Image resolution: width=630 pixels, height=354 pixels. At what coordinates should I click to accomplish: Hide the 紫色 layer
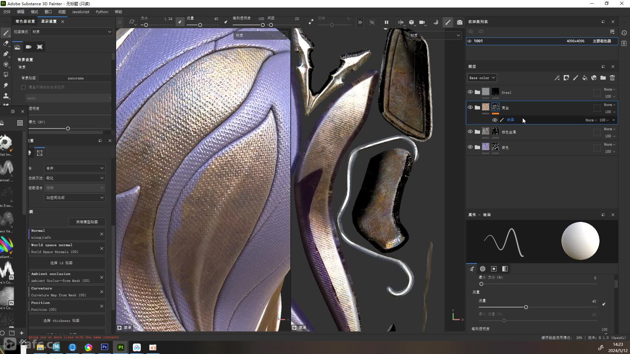[x=470, y=147]
